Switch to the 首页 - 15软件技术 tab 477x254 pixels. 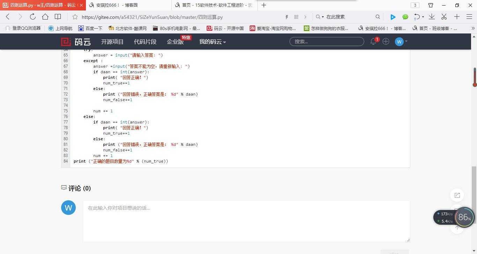pos(214,5)
